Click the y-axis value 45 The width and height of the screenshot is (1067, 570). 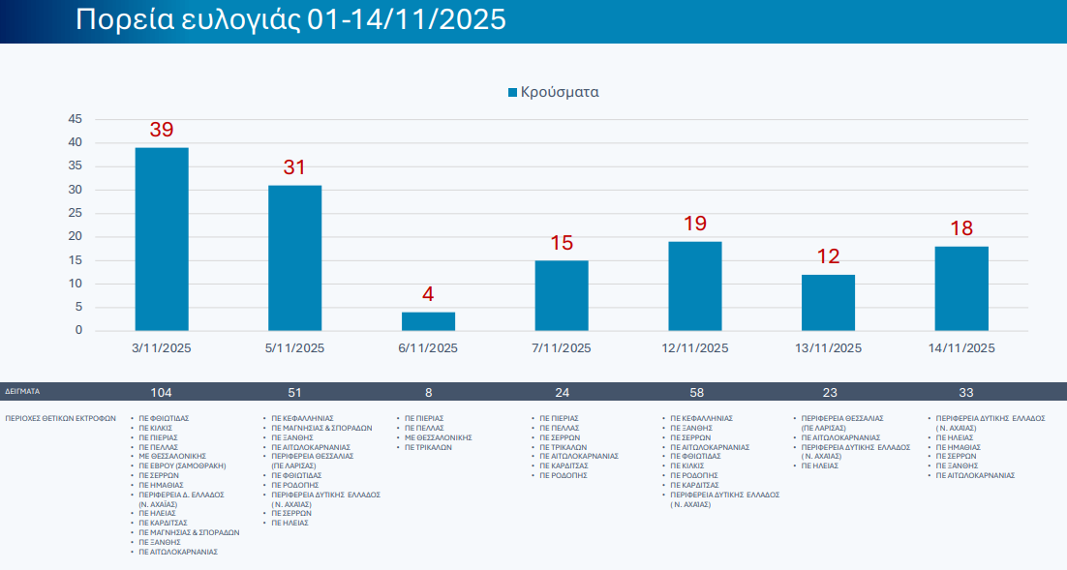pyautogui.click(x=75, y=119)
